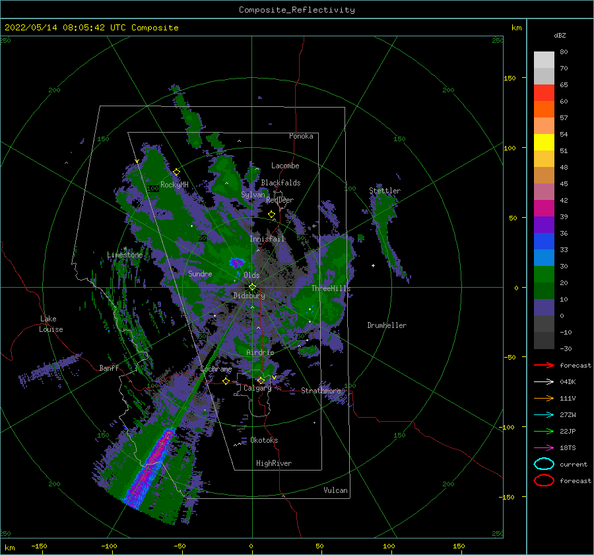This screenshot has height=555, width=594.
Task: Click the Calgary city label
Action: pyautogui.click(x=257, y=388)
